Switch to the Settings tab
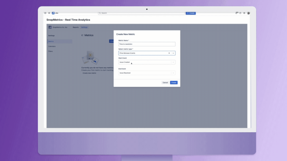This screenshot has width=287, height=161. click(x=84, y=28)
